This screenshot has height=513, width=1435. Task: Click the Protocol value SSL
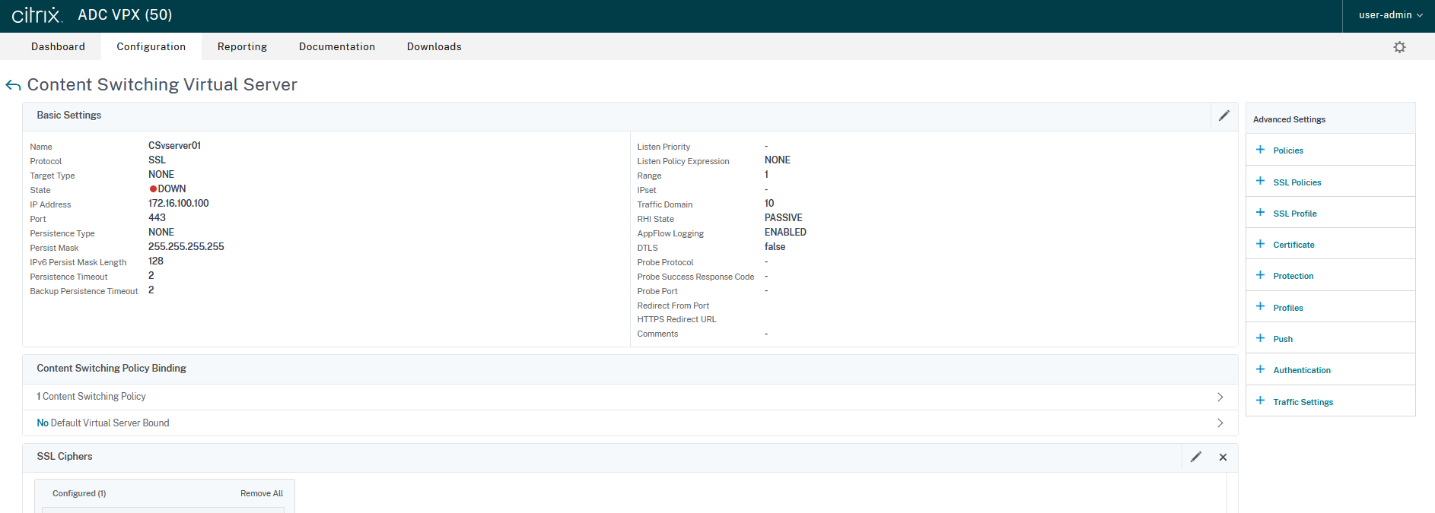157,160
